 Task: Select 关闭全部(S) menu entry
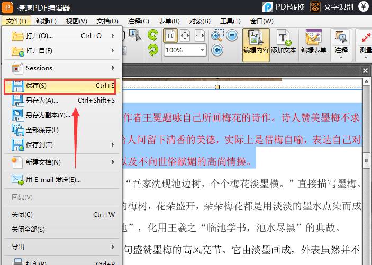point(62,230)
